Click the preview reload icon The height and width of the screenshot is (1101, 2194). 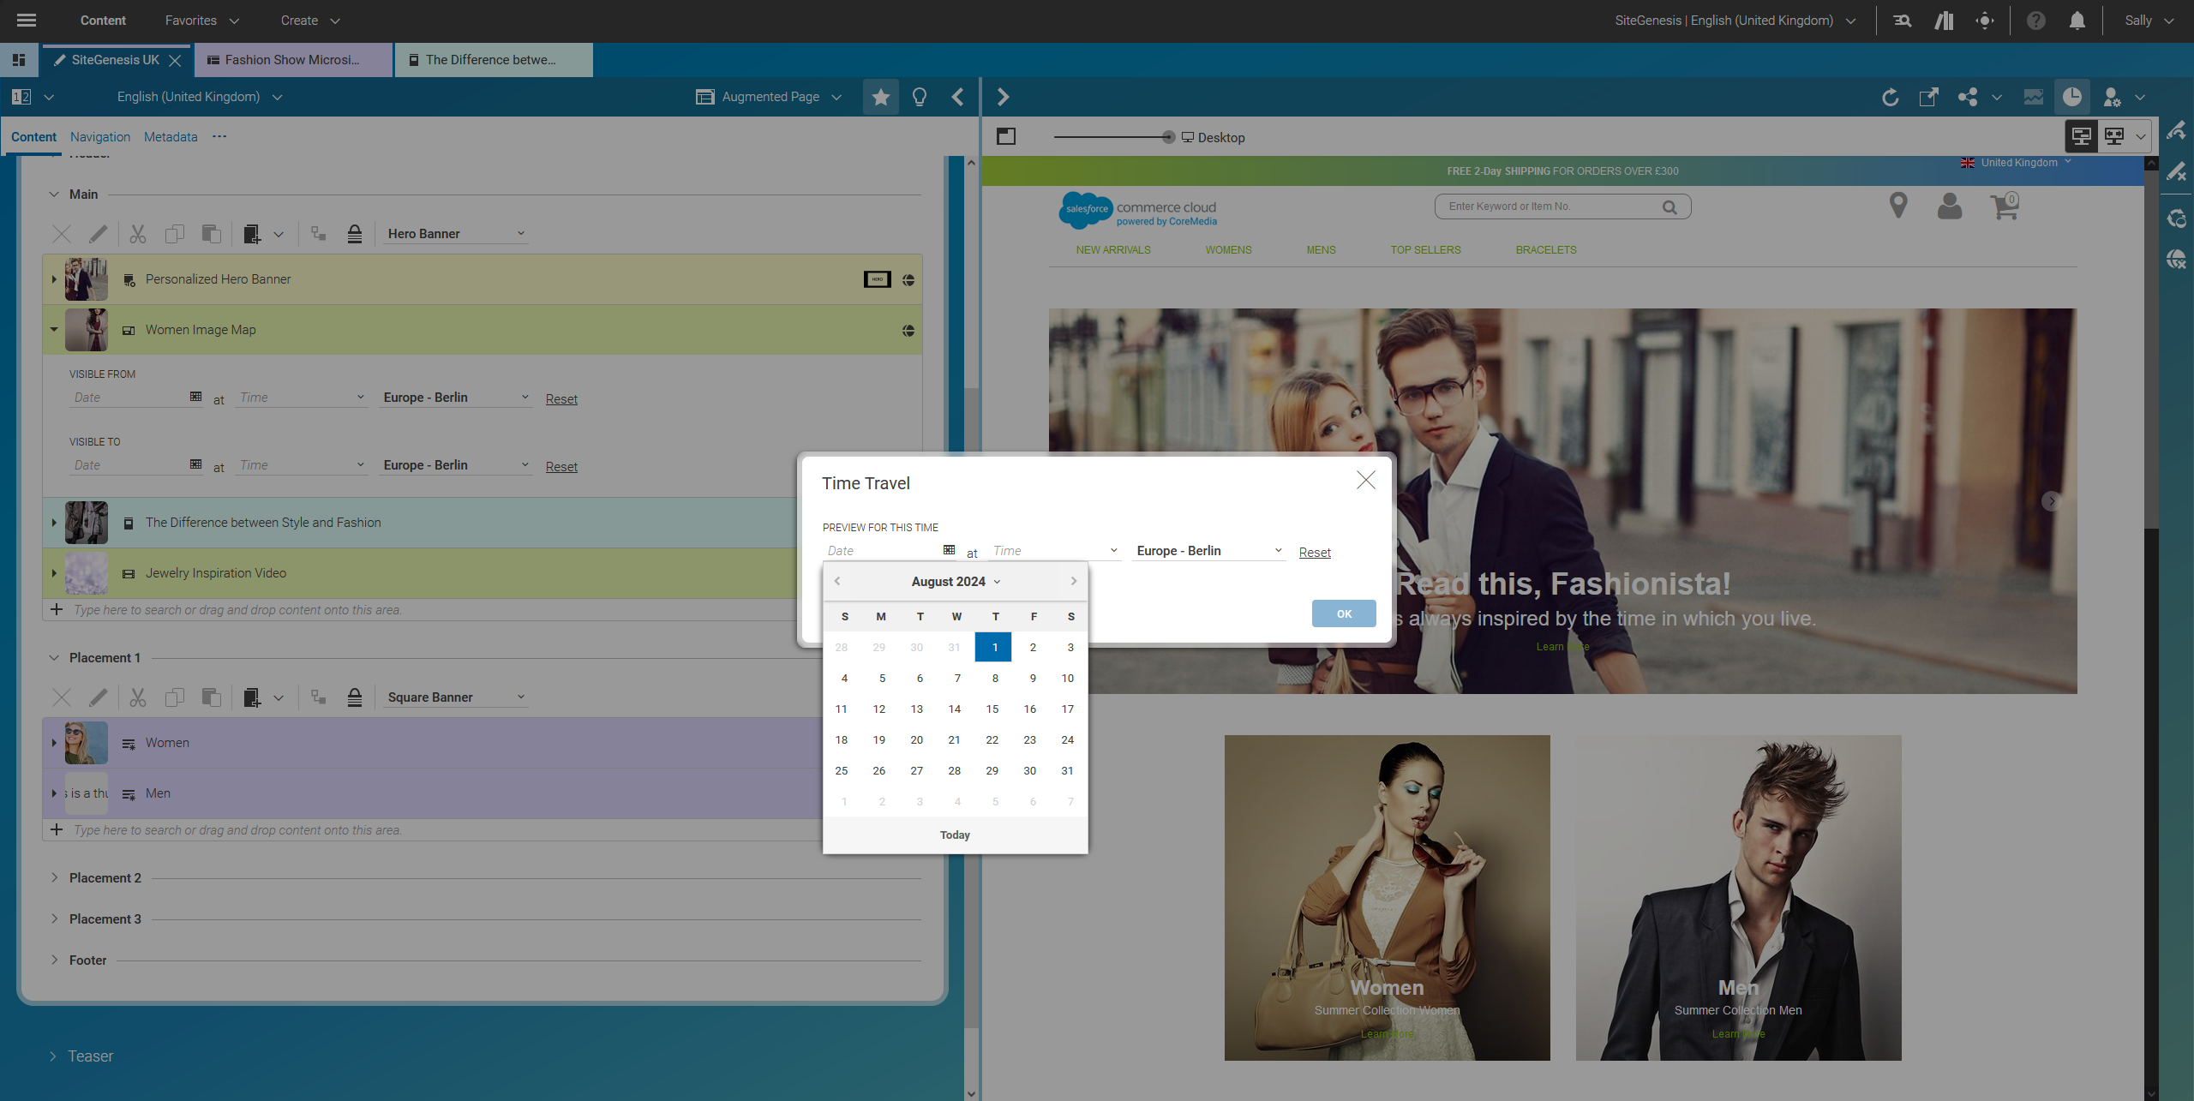tap(1890, 97)
